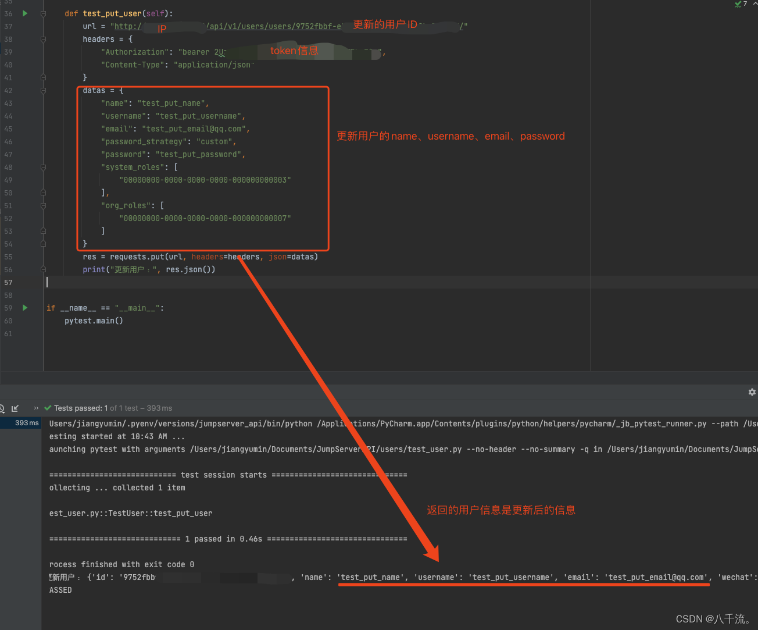Click the role ID ending in 000000000003
Viewport: 758px width, 630px height.
coord(205,180)
